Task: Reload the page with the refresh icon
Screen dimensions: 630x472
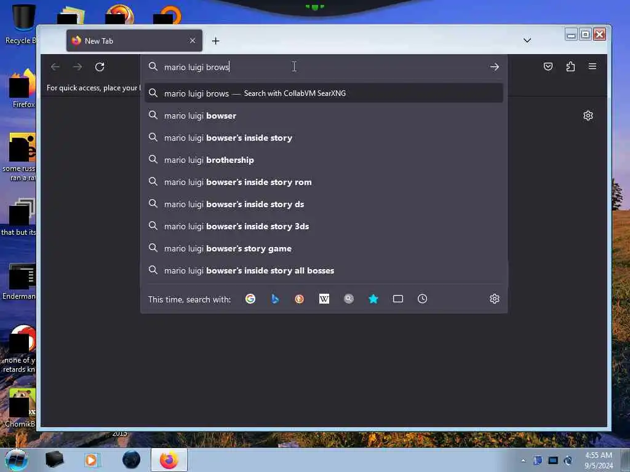Action: pyautogui.click(x=100, y=66)
